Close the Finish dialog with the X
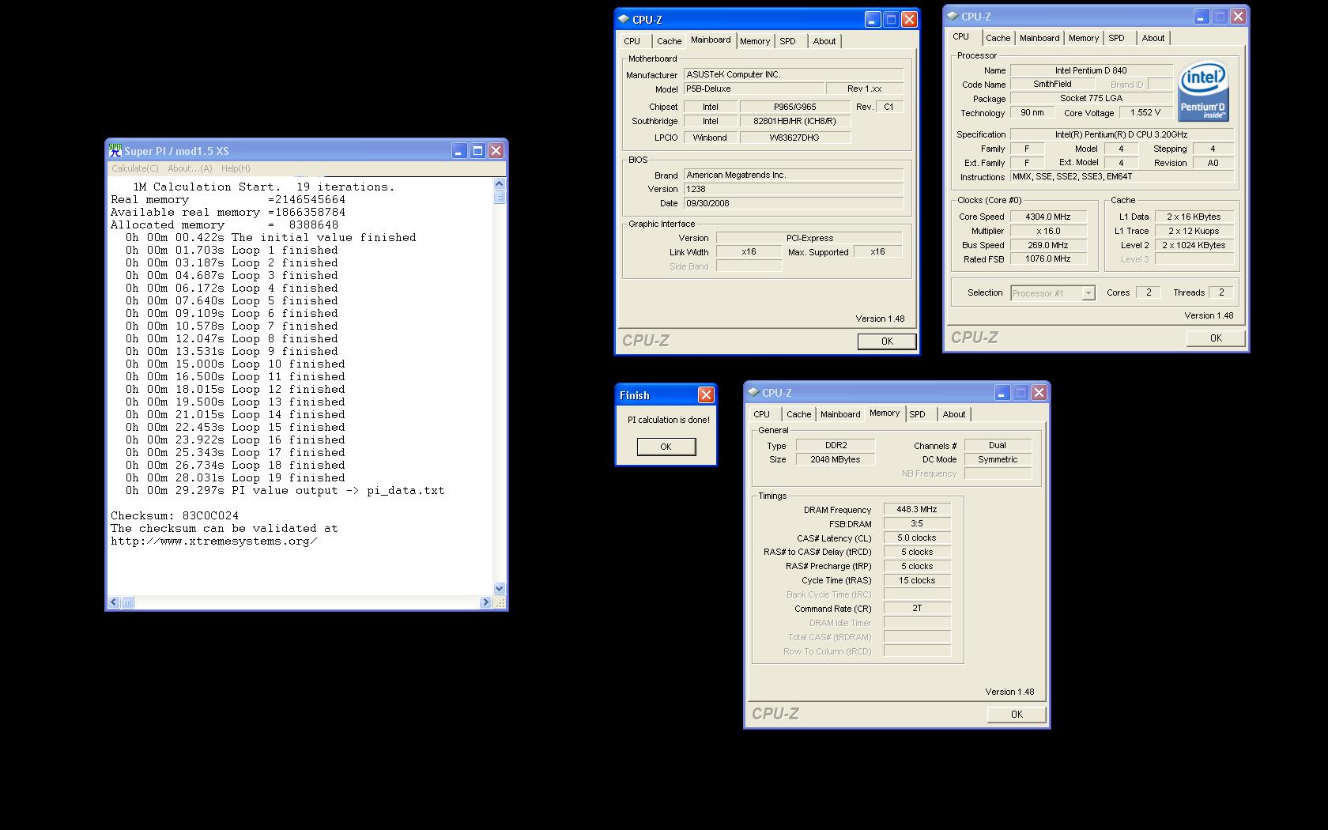This screenshot has width=1328, height=830. 706,394
